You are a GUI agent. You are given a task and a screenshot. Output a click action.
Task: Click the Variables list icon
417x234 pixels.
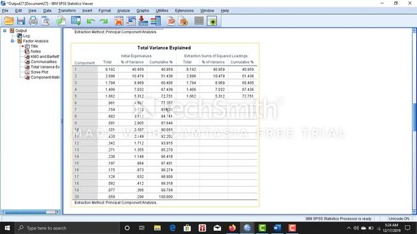click(x=156, y=21)
